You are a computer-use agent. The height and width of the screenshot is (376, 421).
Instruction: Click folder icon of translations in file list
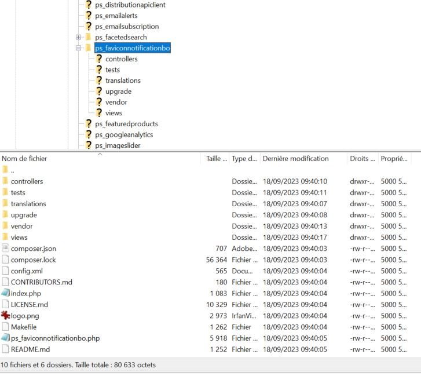tap(5, 203)
